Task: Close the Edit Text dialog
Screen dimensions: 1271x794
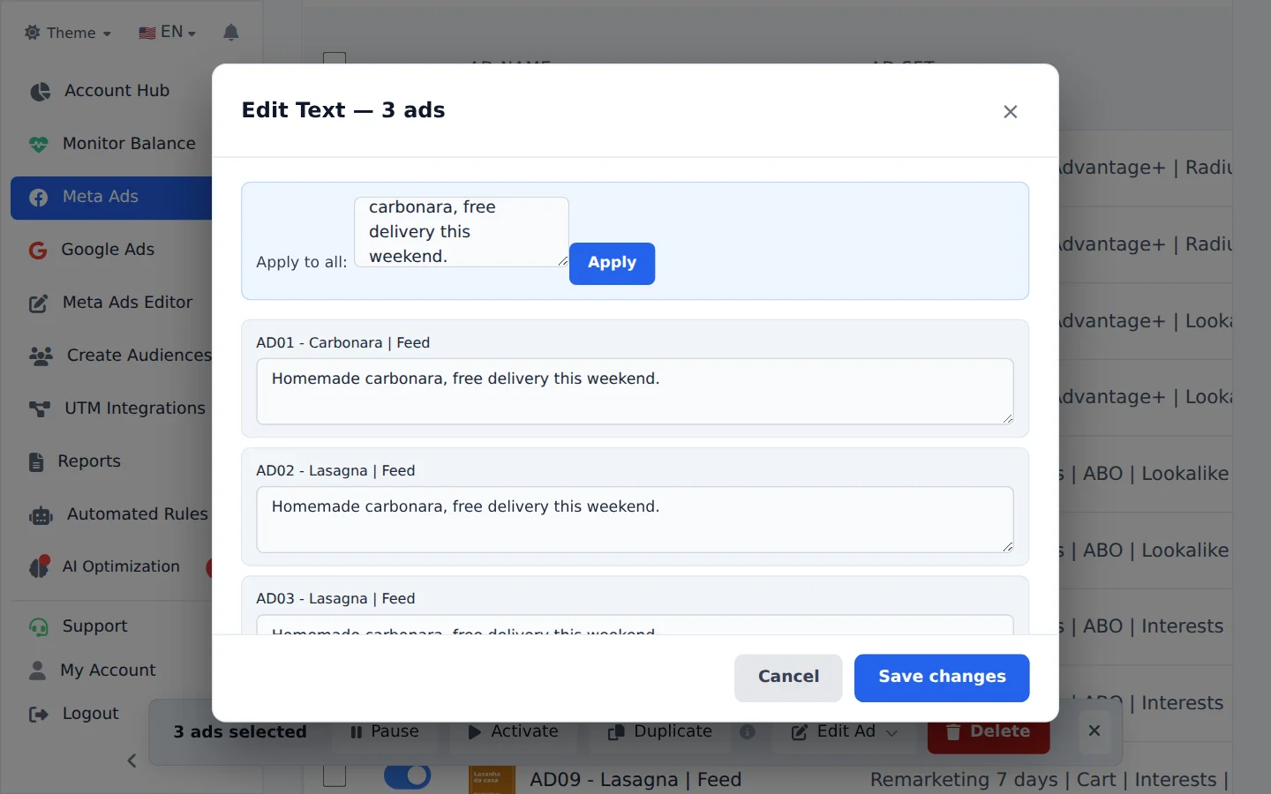Action: click(x=1011, y=112)
